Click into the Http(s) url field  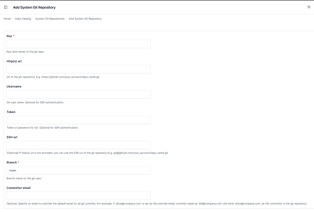click(78, 69)
